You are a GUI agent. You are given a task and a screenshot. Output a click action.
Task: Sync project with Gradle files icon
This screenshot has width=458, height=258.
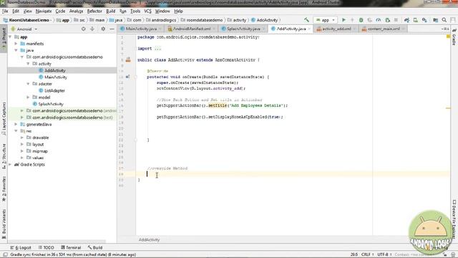click(406, 20)
